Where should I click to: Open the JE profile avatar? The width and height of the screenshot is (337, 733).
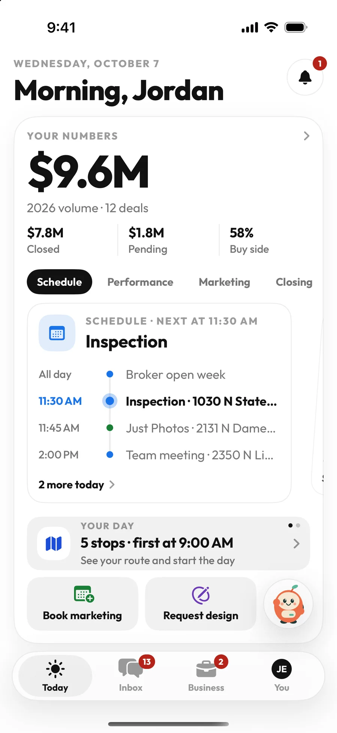pos(282,669)
